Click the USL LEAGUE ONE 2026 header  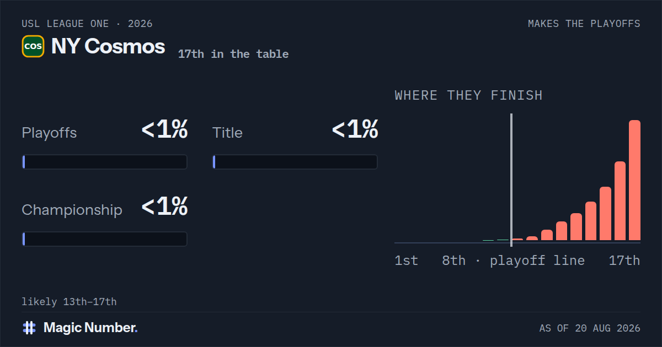pyautogui.click(x=87, y=24)
